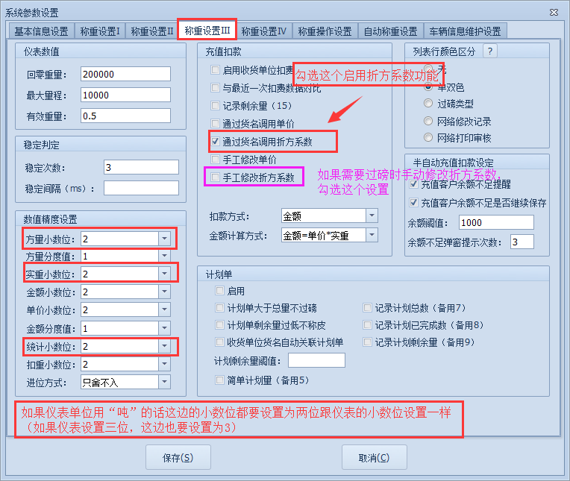
Task: Click the 回零重量 input field
Action: (x=125, y=74)
